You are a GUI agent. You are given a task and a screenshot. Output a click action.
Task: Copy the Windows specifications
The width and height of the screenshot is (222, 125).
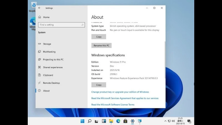(99, 85)
